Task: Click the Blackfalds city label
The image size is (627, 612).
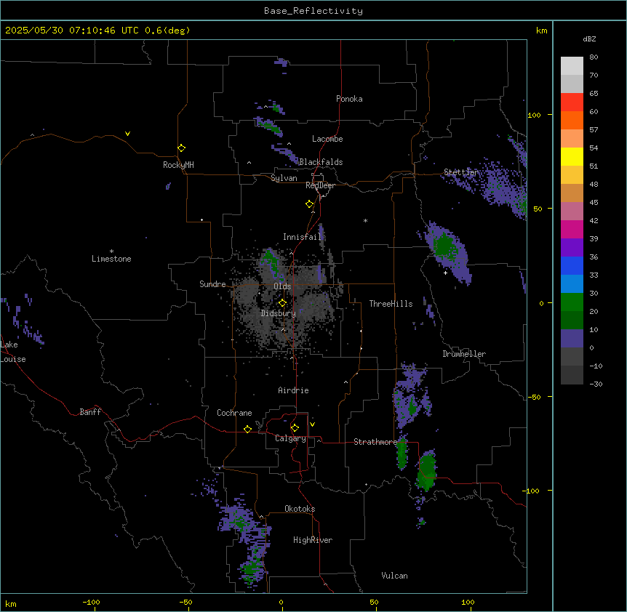Action: tap(321, 162)
